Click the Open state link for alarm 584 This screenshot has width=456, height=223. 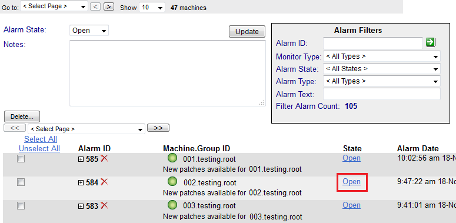point(352,182)
